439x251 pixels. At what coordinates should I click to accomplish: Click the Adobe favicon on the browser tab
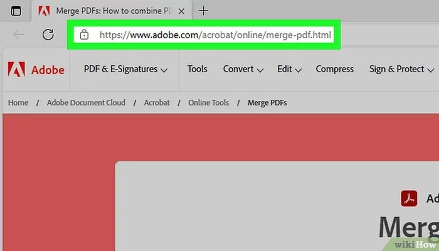(44, 11)
